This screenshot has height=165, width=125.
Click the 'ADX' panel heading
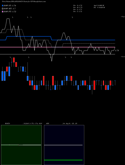pos(48,123)
